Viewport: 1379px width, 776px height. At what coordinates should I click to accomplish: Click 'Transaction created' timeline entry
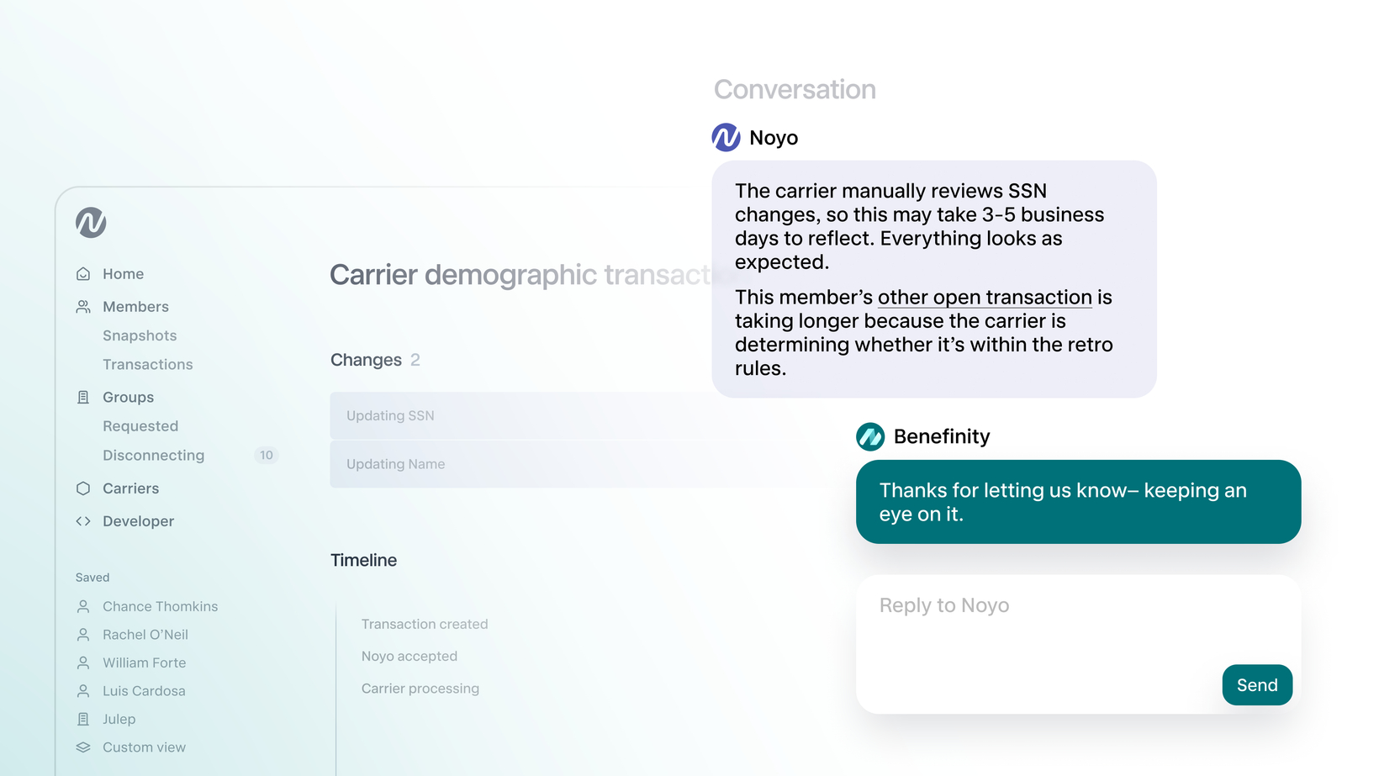pos(425,624)
